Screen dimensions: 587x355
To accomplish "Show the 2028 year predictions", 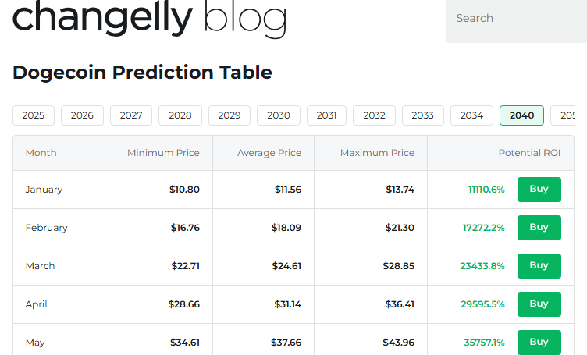I will tap(180, 115).
